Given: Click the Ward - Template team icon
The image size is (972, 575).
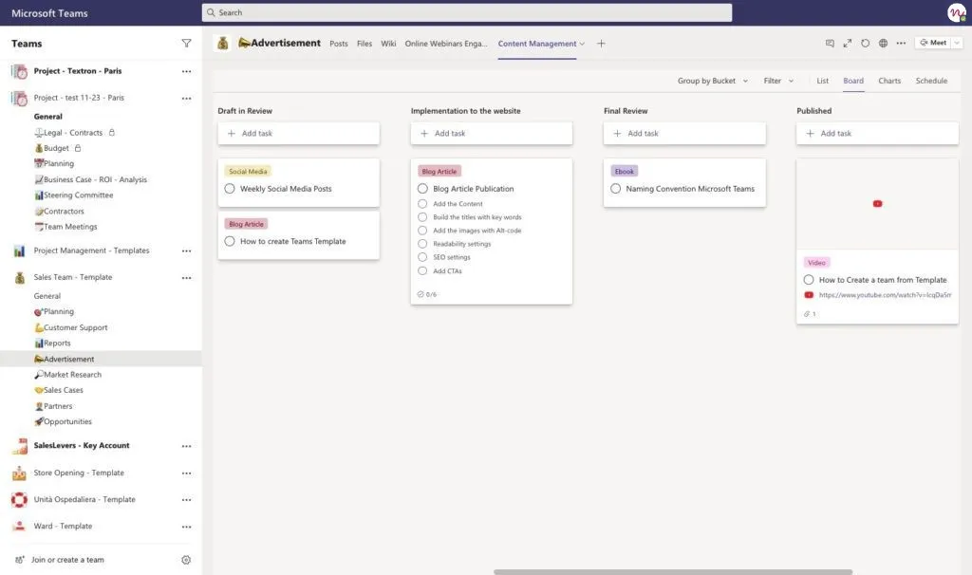Looking at the screenshot, I should click(x=19, y=526).
